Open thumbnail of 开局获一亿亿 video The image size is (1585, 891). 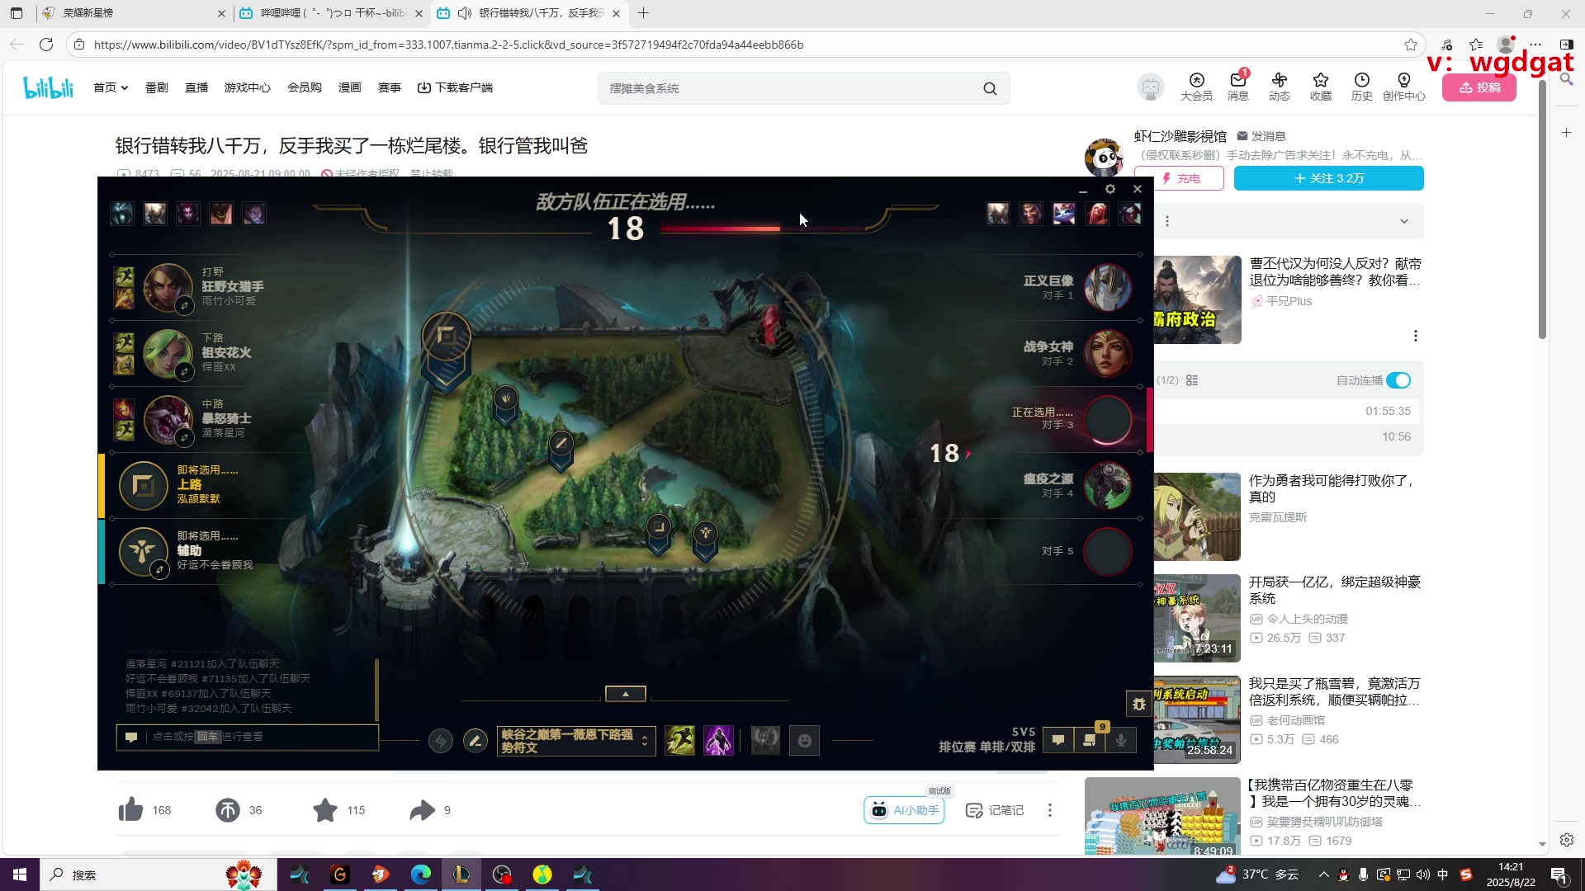[x=1197, y=619]
